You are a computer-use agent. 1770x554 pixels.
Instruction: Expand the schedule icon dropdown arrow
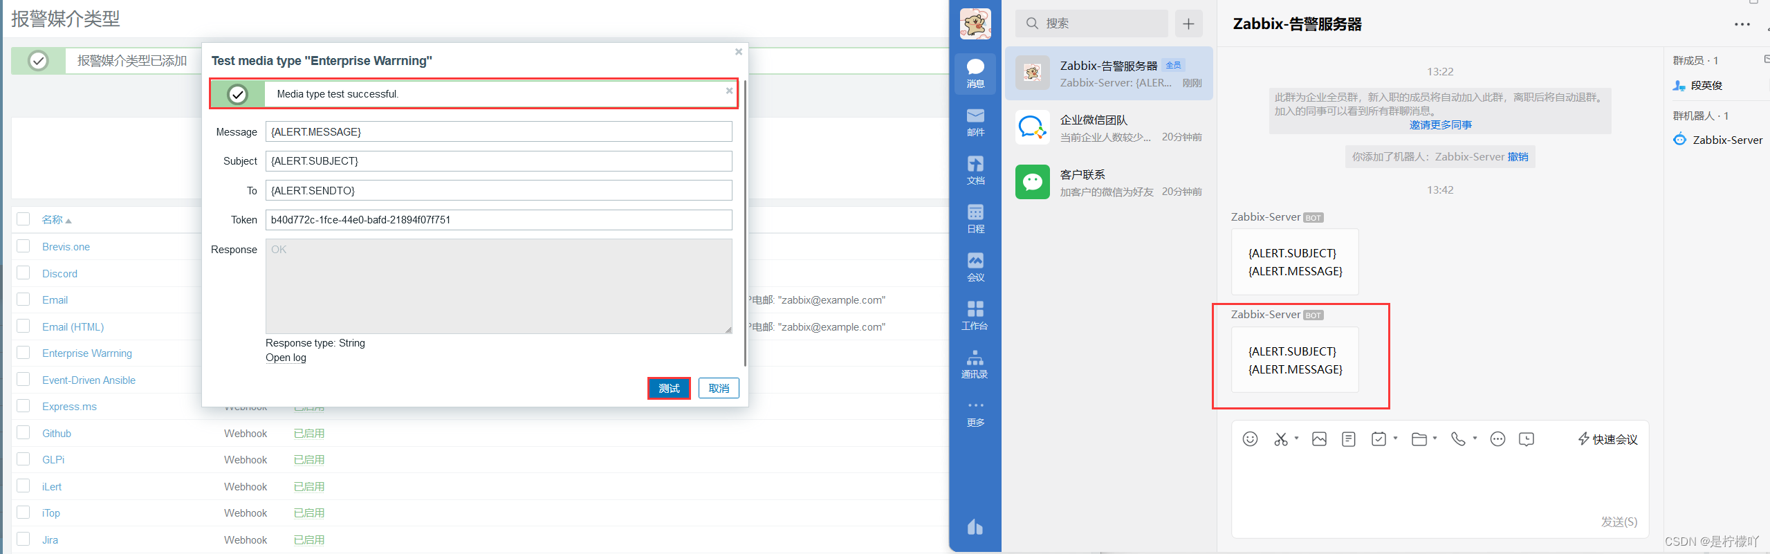[1395, 438]
